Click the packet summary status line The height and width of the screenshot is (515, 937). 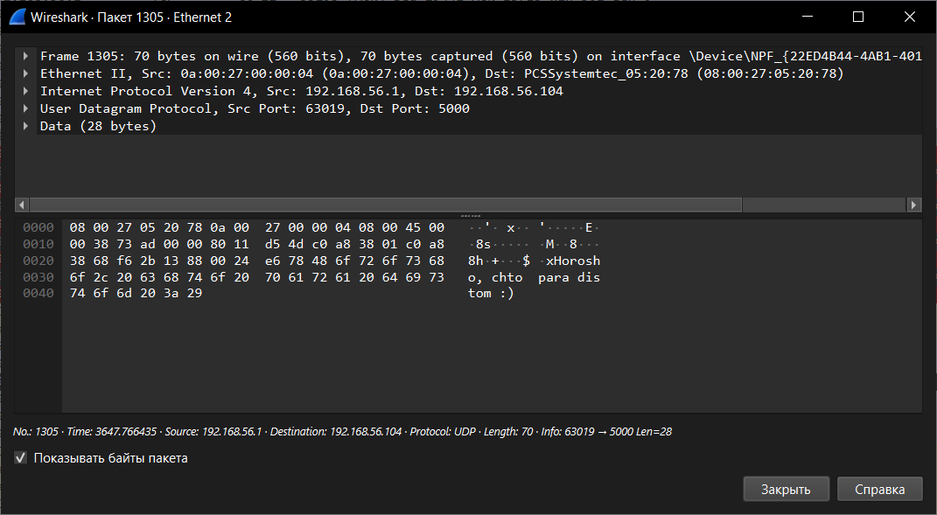point(342,431)
